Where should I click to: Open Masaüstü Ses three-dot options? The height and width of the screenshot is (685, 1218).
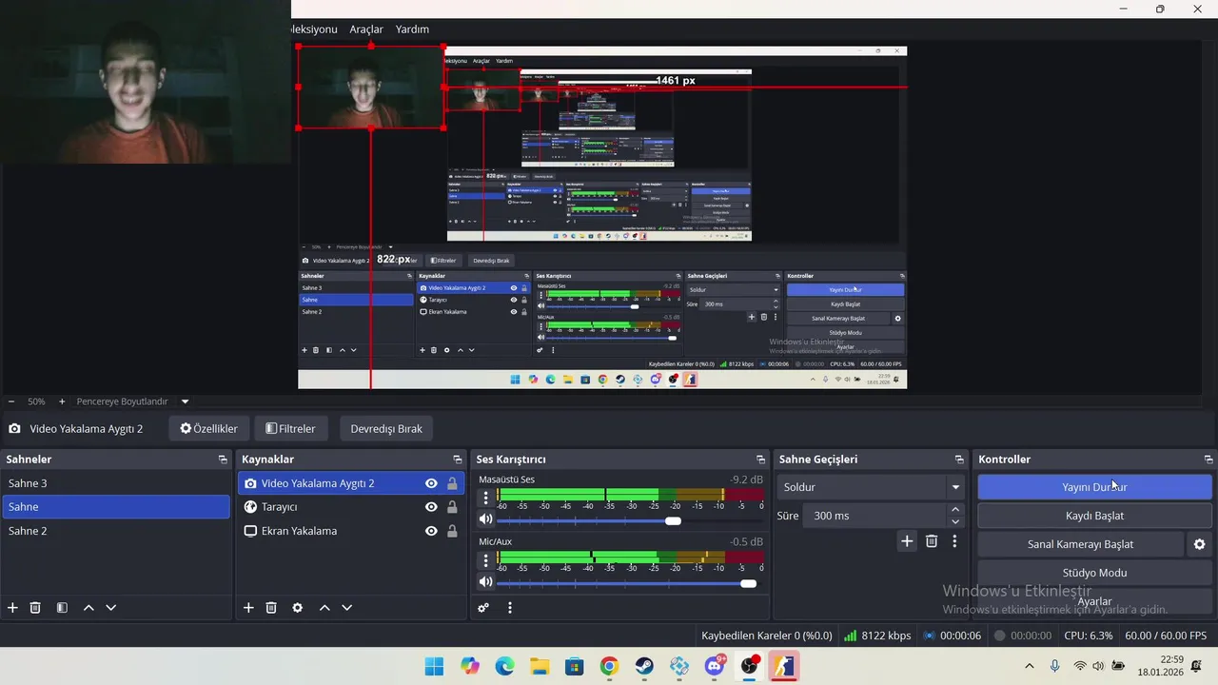486,498
